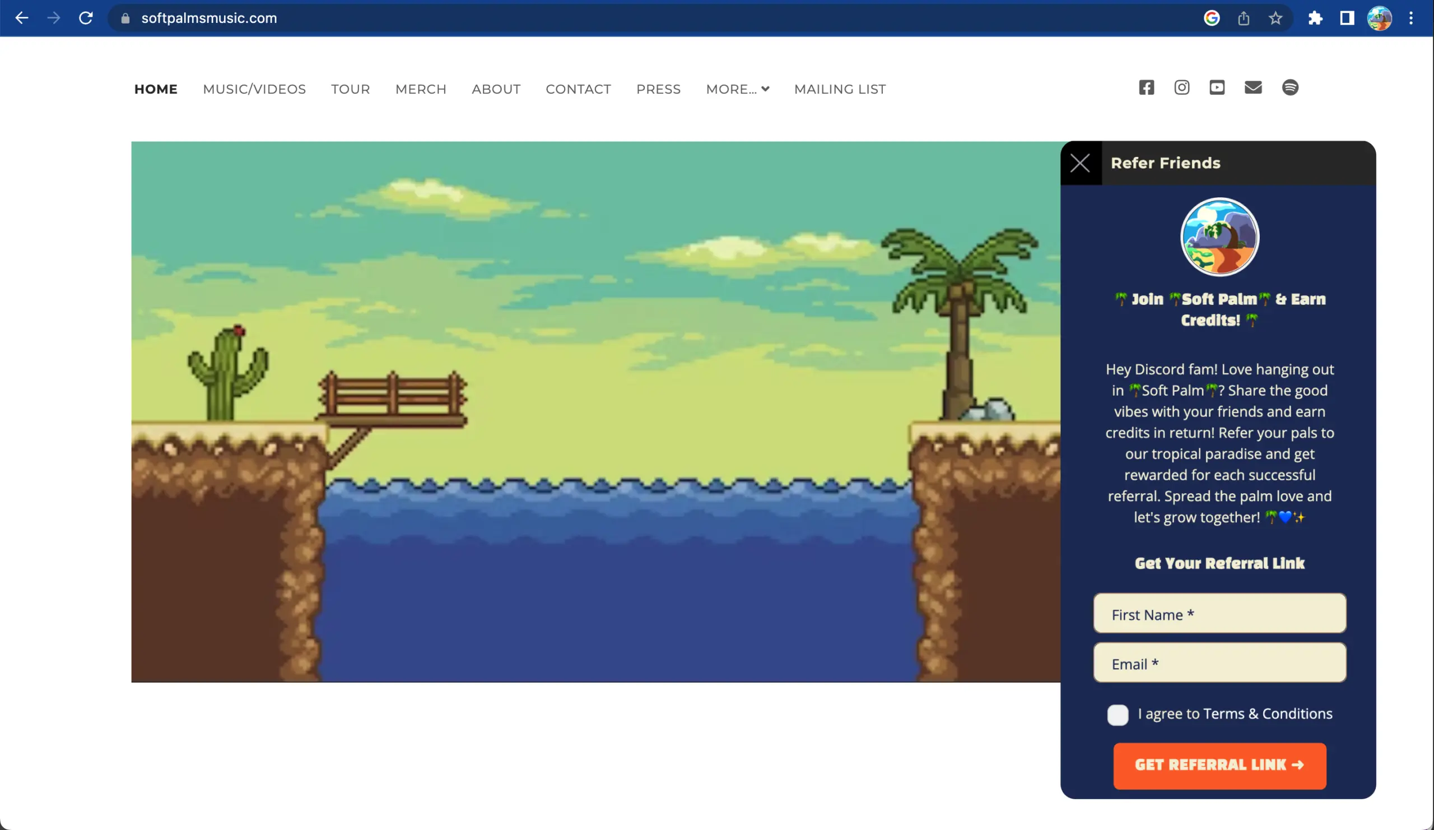This screenshot has height=830, width=1434.
Task: Click the Facebook social media icon
Action: click(1146, 87)
